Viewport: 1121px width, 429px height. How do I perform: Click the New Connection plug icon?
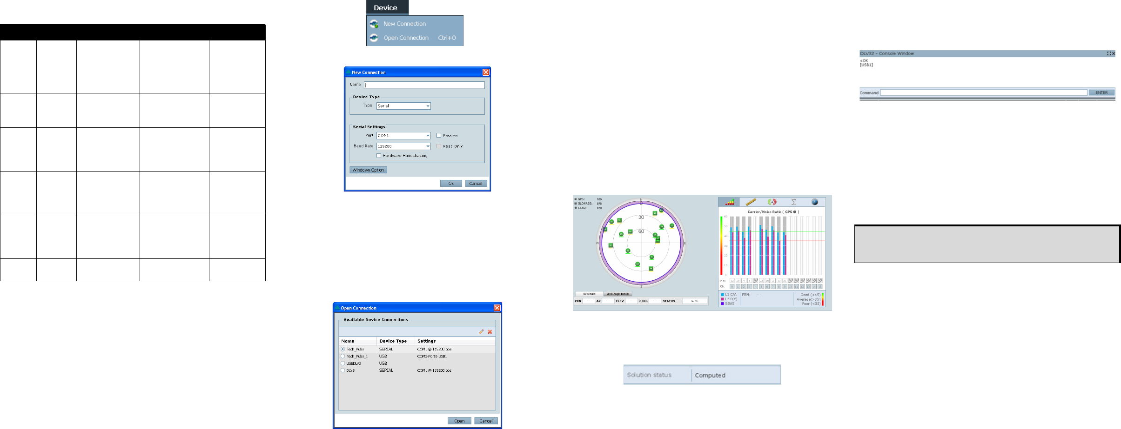click(374, 24)
